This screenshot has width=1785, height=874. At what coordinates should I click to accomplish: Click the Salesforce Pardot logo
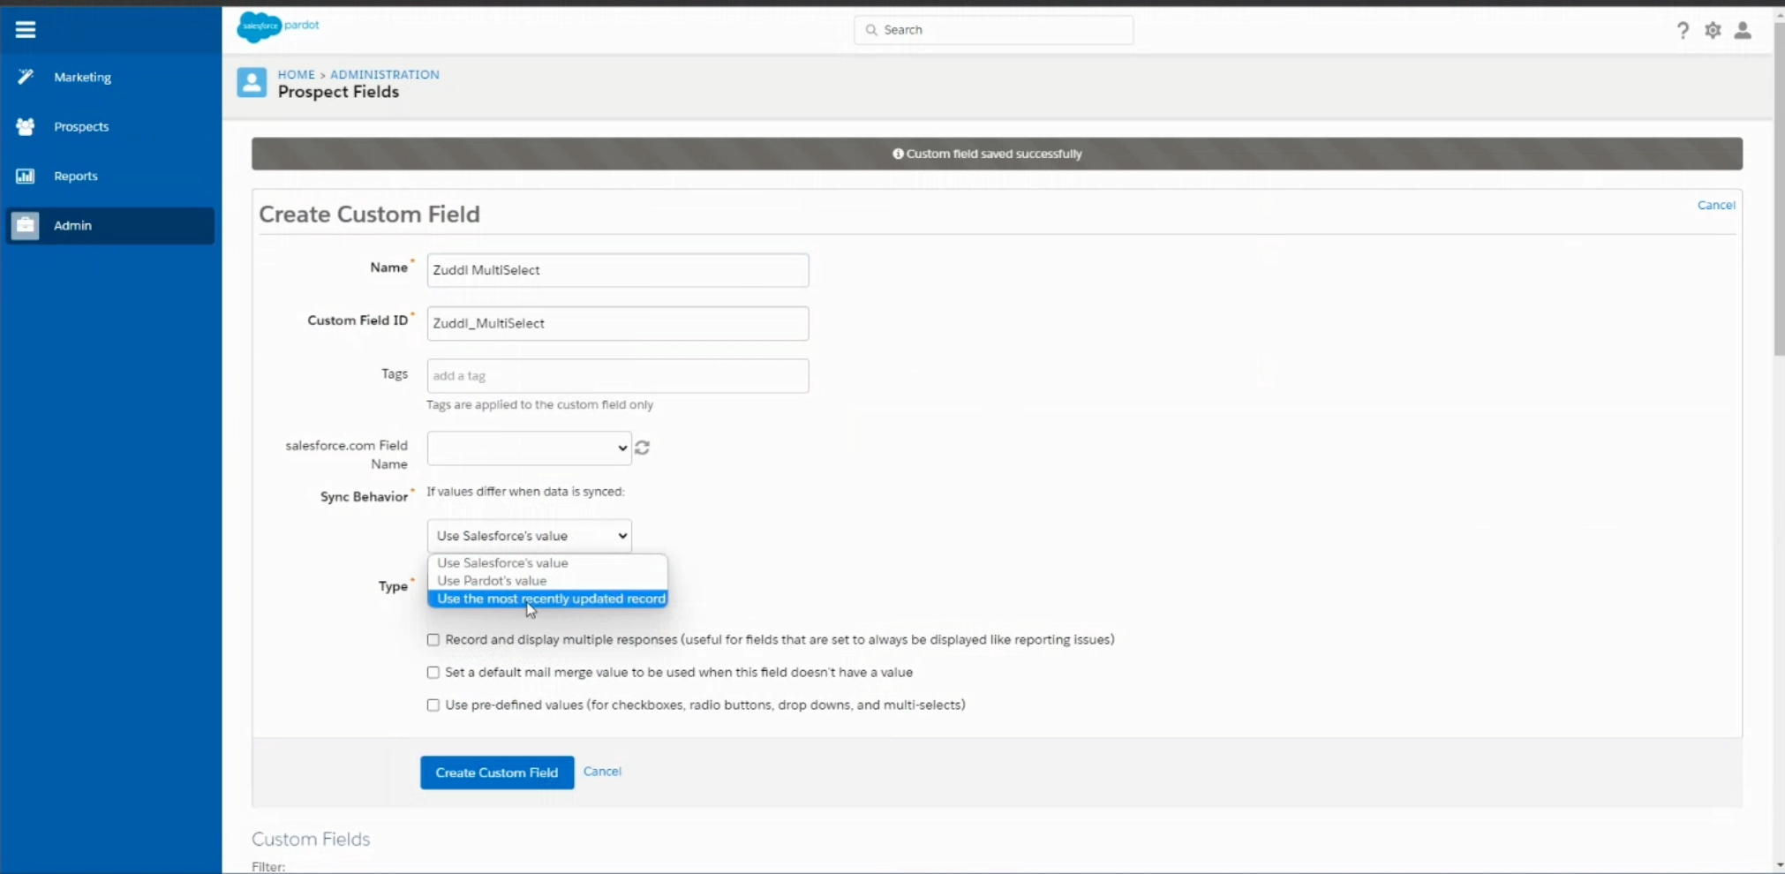click(277, 26)
